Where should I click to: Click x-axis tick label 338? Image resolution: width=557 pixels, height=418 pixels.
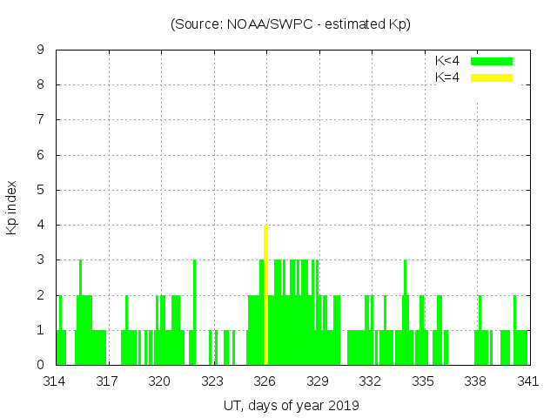click(x=475, y=381)
